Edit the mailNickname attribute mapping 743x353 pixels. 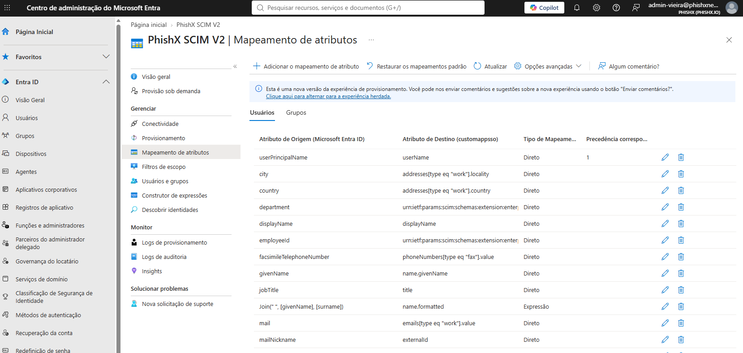click(665, 340)
